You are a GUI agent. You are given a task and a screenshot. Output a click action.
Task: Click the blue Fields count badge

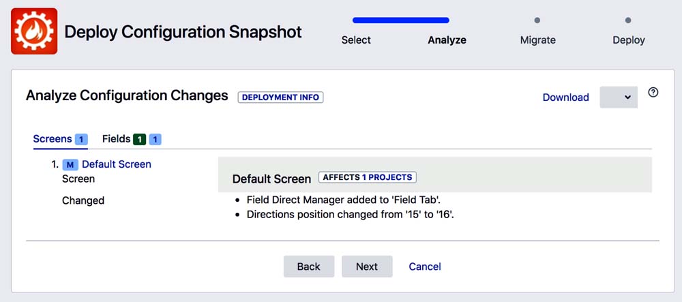click(x=155, y=139)
